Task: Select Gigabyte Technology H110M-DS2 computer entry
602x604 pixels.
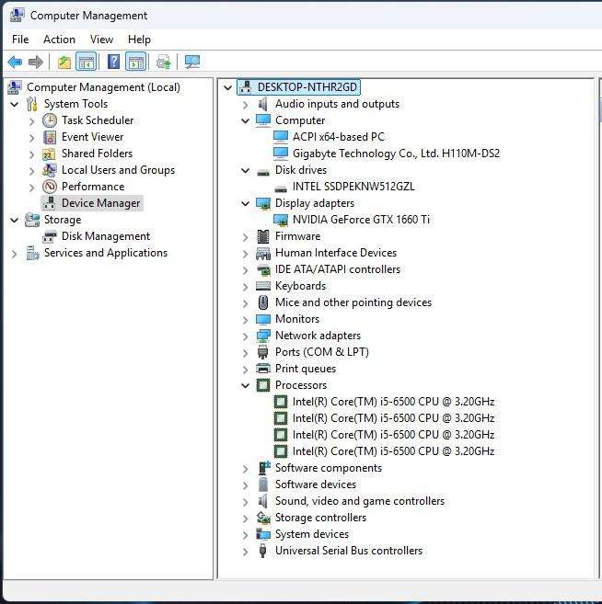Action: (396, 154)
